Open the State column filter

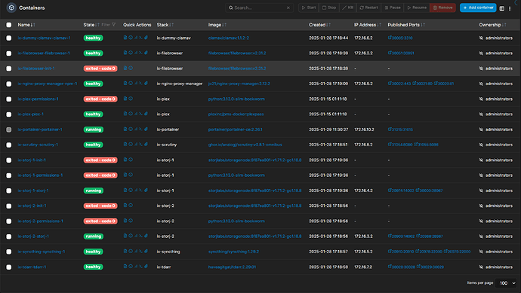[x=109, y=25]
